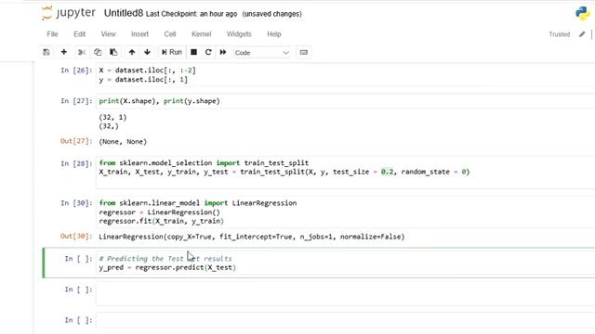Click the Python kernel logo
595x334 pixels.
tap(583, 13)
